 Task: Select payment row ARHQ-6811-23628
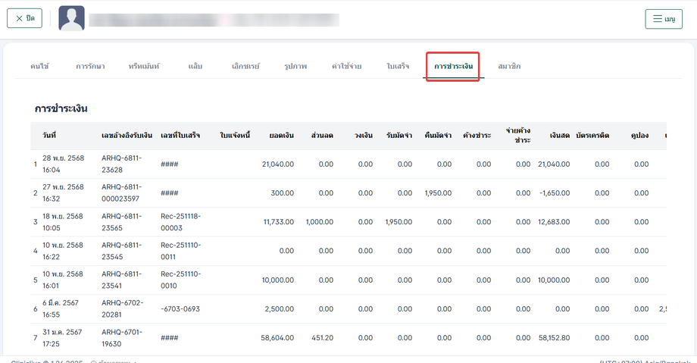pyautogui.click(x=122, y=164)
